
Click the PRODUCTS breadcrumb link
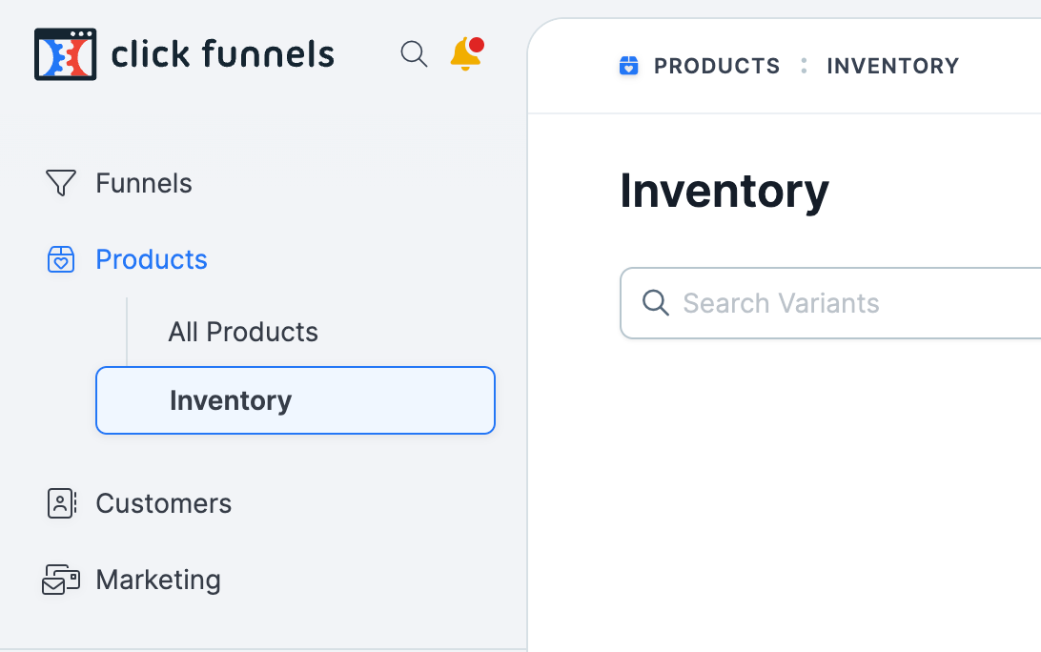tap(717, 66)
